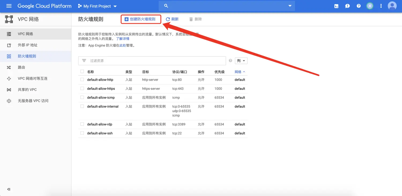
Task: Check the default-allow-ssh row checkbox
Action: coord(82,133)
